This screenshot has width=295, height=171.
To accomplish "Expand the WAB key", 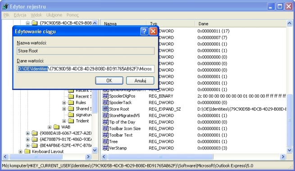I will 50,127.
